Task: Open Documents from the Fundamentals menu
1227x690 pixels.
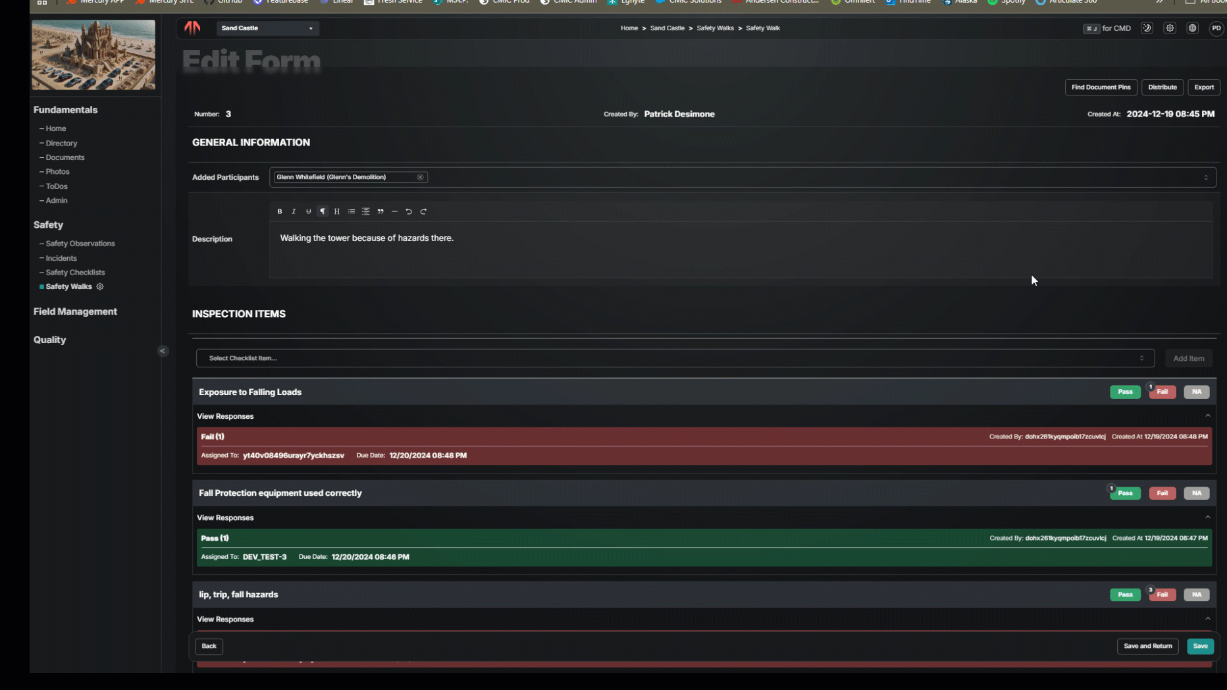Action: pos(65,157)
